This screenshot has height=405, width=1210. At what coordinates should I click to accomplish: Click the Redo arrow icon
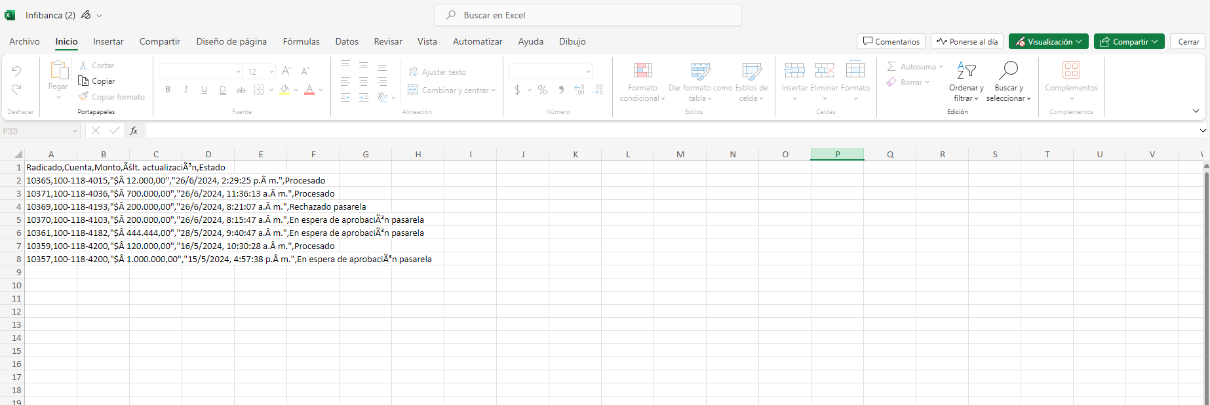pyautogui.click(x=16, y=89)
